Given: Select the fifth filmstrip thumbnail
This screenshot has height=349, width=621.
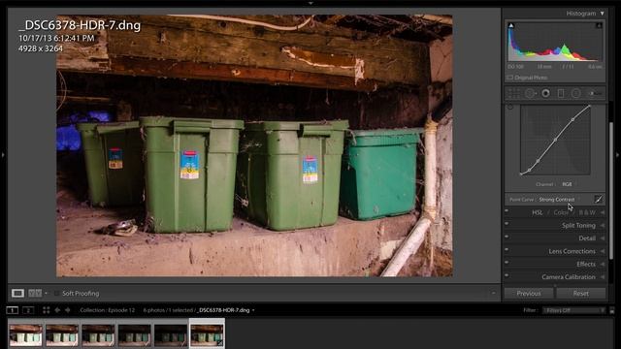Looking at the screenshot, I should point(171,334).
